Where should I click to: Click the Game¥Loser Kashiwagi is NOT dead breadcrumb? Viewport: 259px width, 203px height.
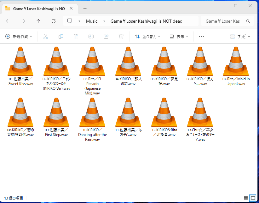[146, 21]
